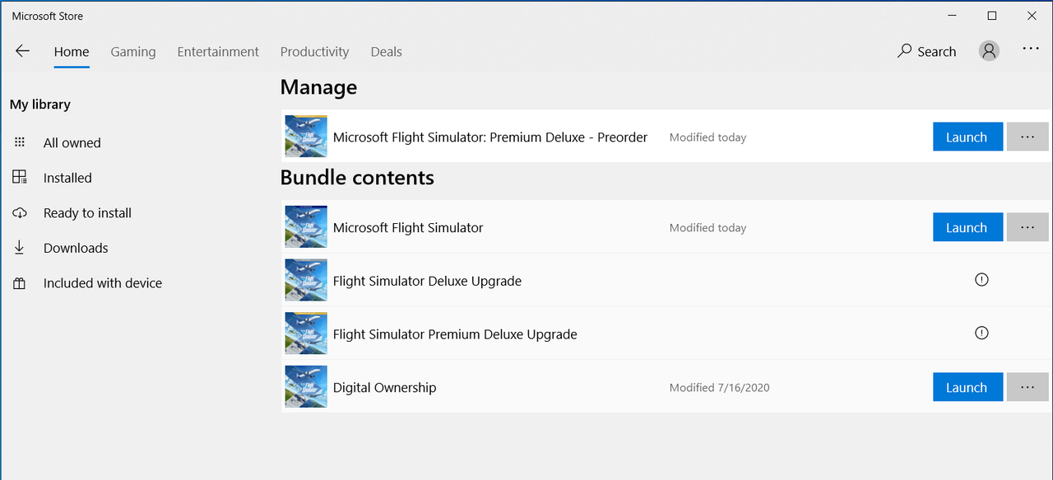
Task: Click the Bundle contents section heading
Action: coord(357,177)
